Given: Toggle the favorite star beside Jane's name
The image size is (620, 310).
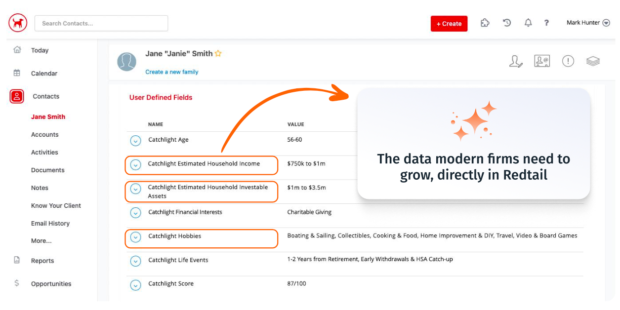Looking at the screenshot, I should click(x=218, y=53).
